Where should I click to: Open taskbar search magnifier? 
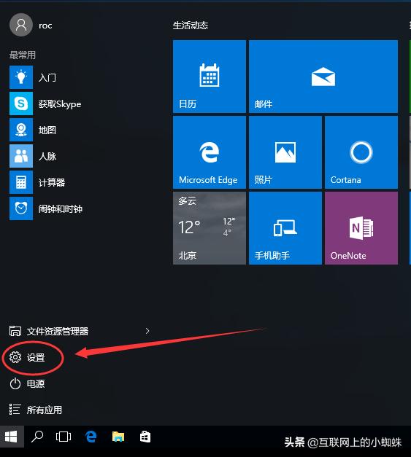pyautogui.click(x=37, y=437)
